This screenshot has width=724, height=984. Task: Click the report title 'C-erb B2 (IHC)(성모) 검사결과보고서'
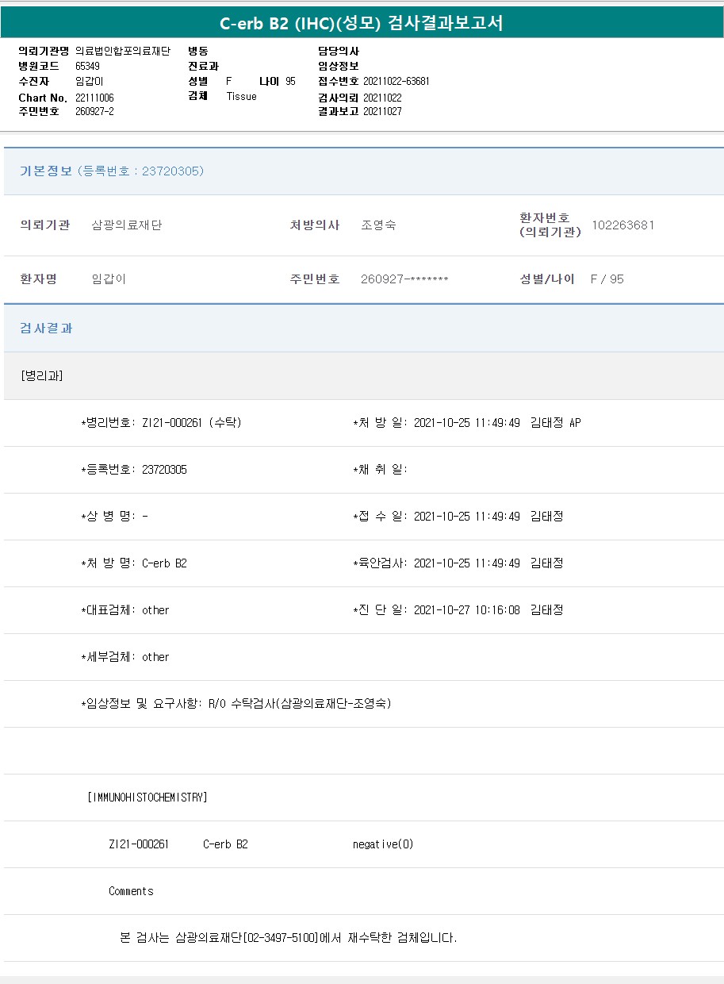tap(362, 23)
